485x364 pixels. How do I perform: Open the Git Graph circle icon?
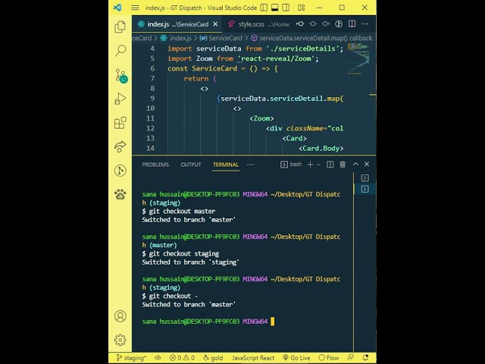[120, 170]
